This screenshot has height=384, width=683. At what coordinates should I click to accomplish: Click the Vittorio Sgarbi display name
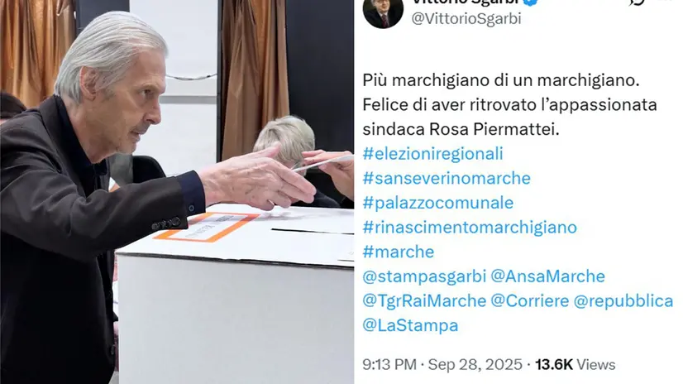[x=466, y=2]
